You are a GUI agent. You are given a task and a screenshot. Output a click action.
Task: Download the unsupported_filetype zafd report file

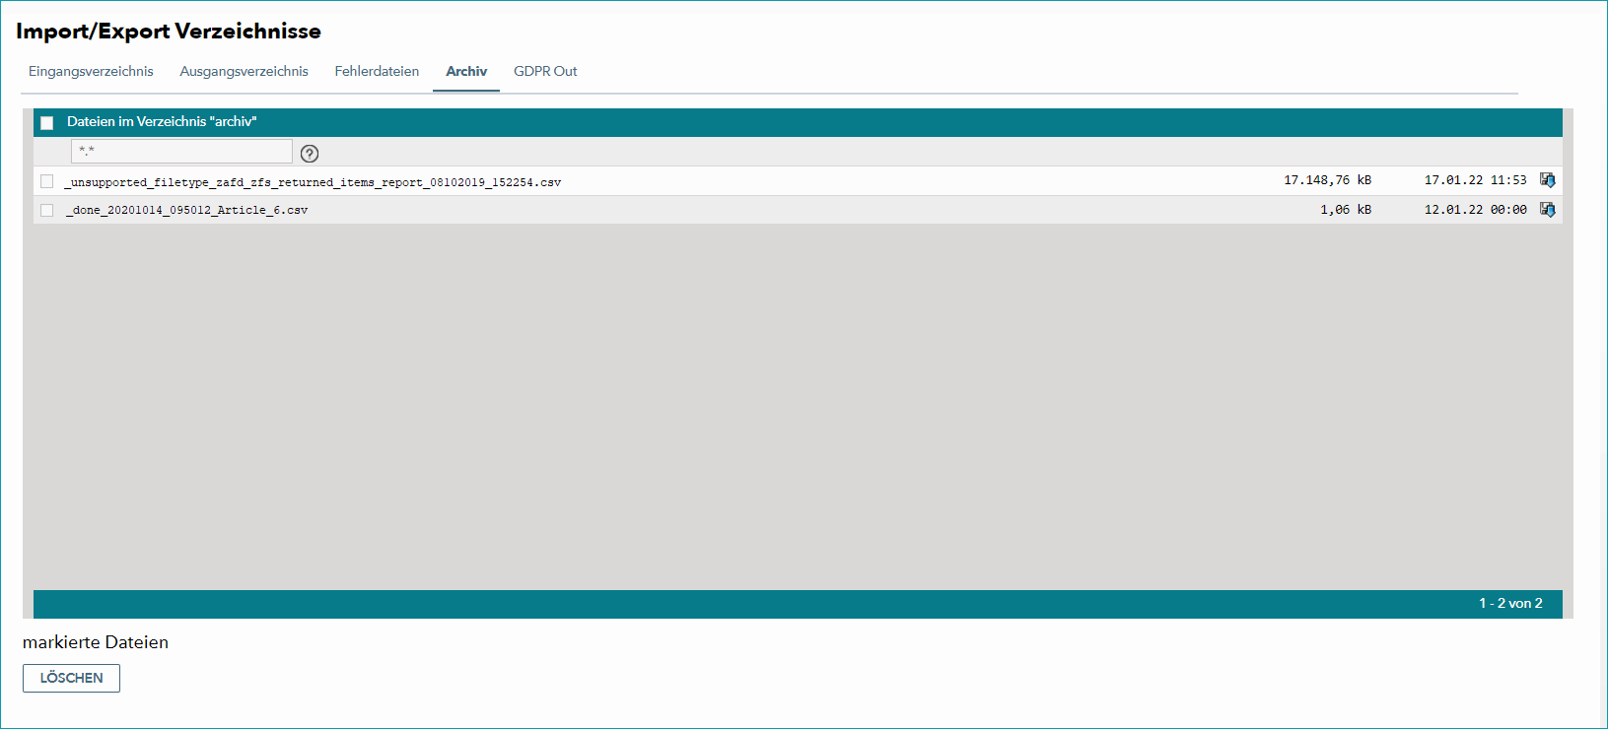[x=1548, y=180]
